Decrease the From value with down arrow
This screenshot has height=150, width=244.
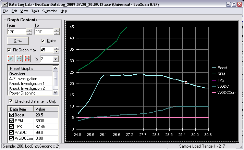[x=29, y=33]
